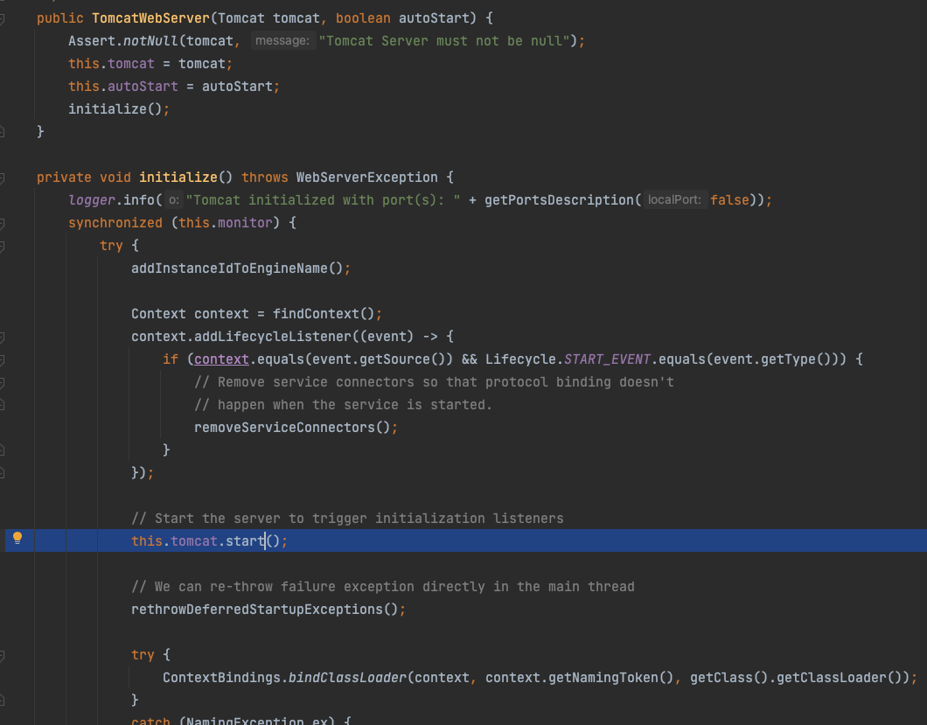Click the (event) lambda parameter
This screenshot has width=927, height=725.
coord(387,337)
